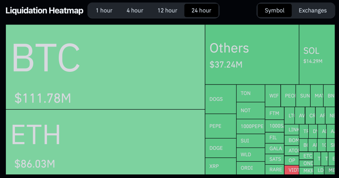Click the 1000PEPE tile
The width and height of the screenshot is (339, 178).
coord(250,126)
